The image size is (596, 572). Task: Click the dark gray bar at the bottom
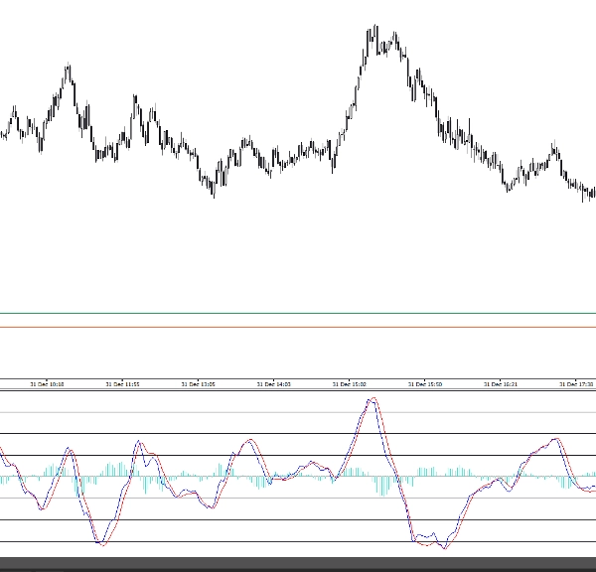coord(298,564)
